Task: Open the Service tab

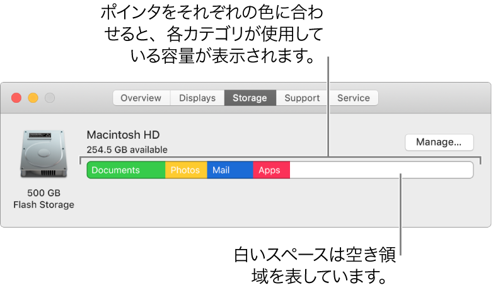Action: point(354,98)
